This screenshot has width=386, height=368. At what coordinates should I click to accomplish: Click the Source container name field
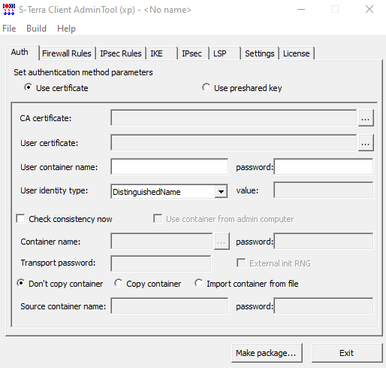click(169, 306)
